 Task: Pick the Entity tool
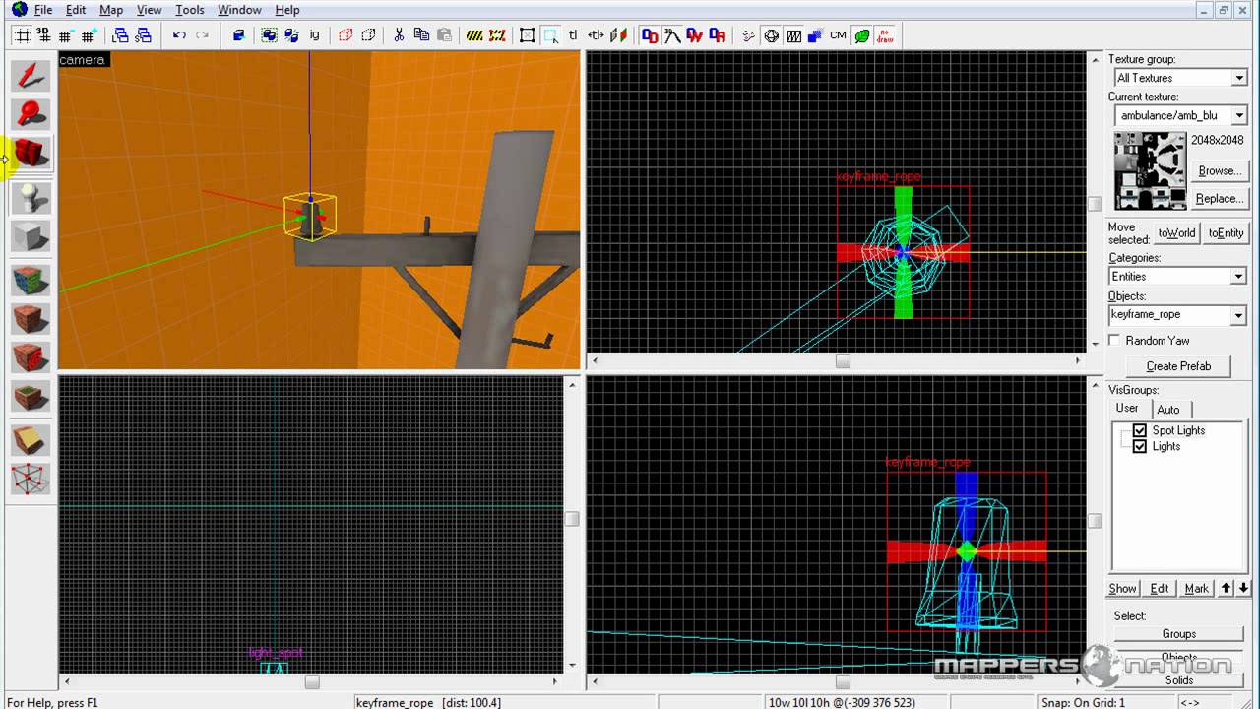tap(31, 197)
